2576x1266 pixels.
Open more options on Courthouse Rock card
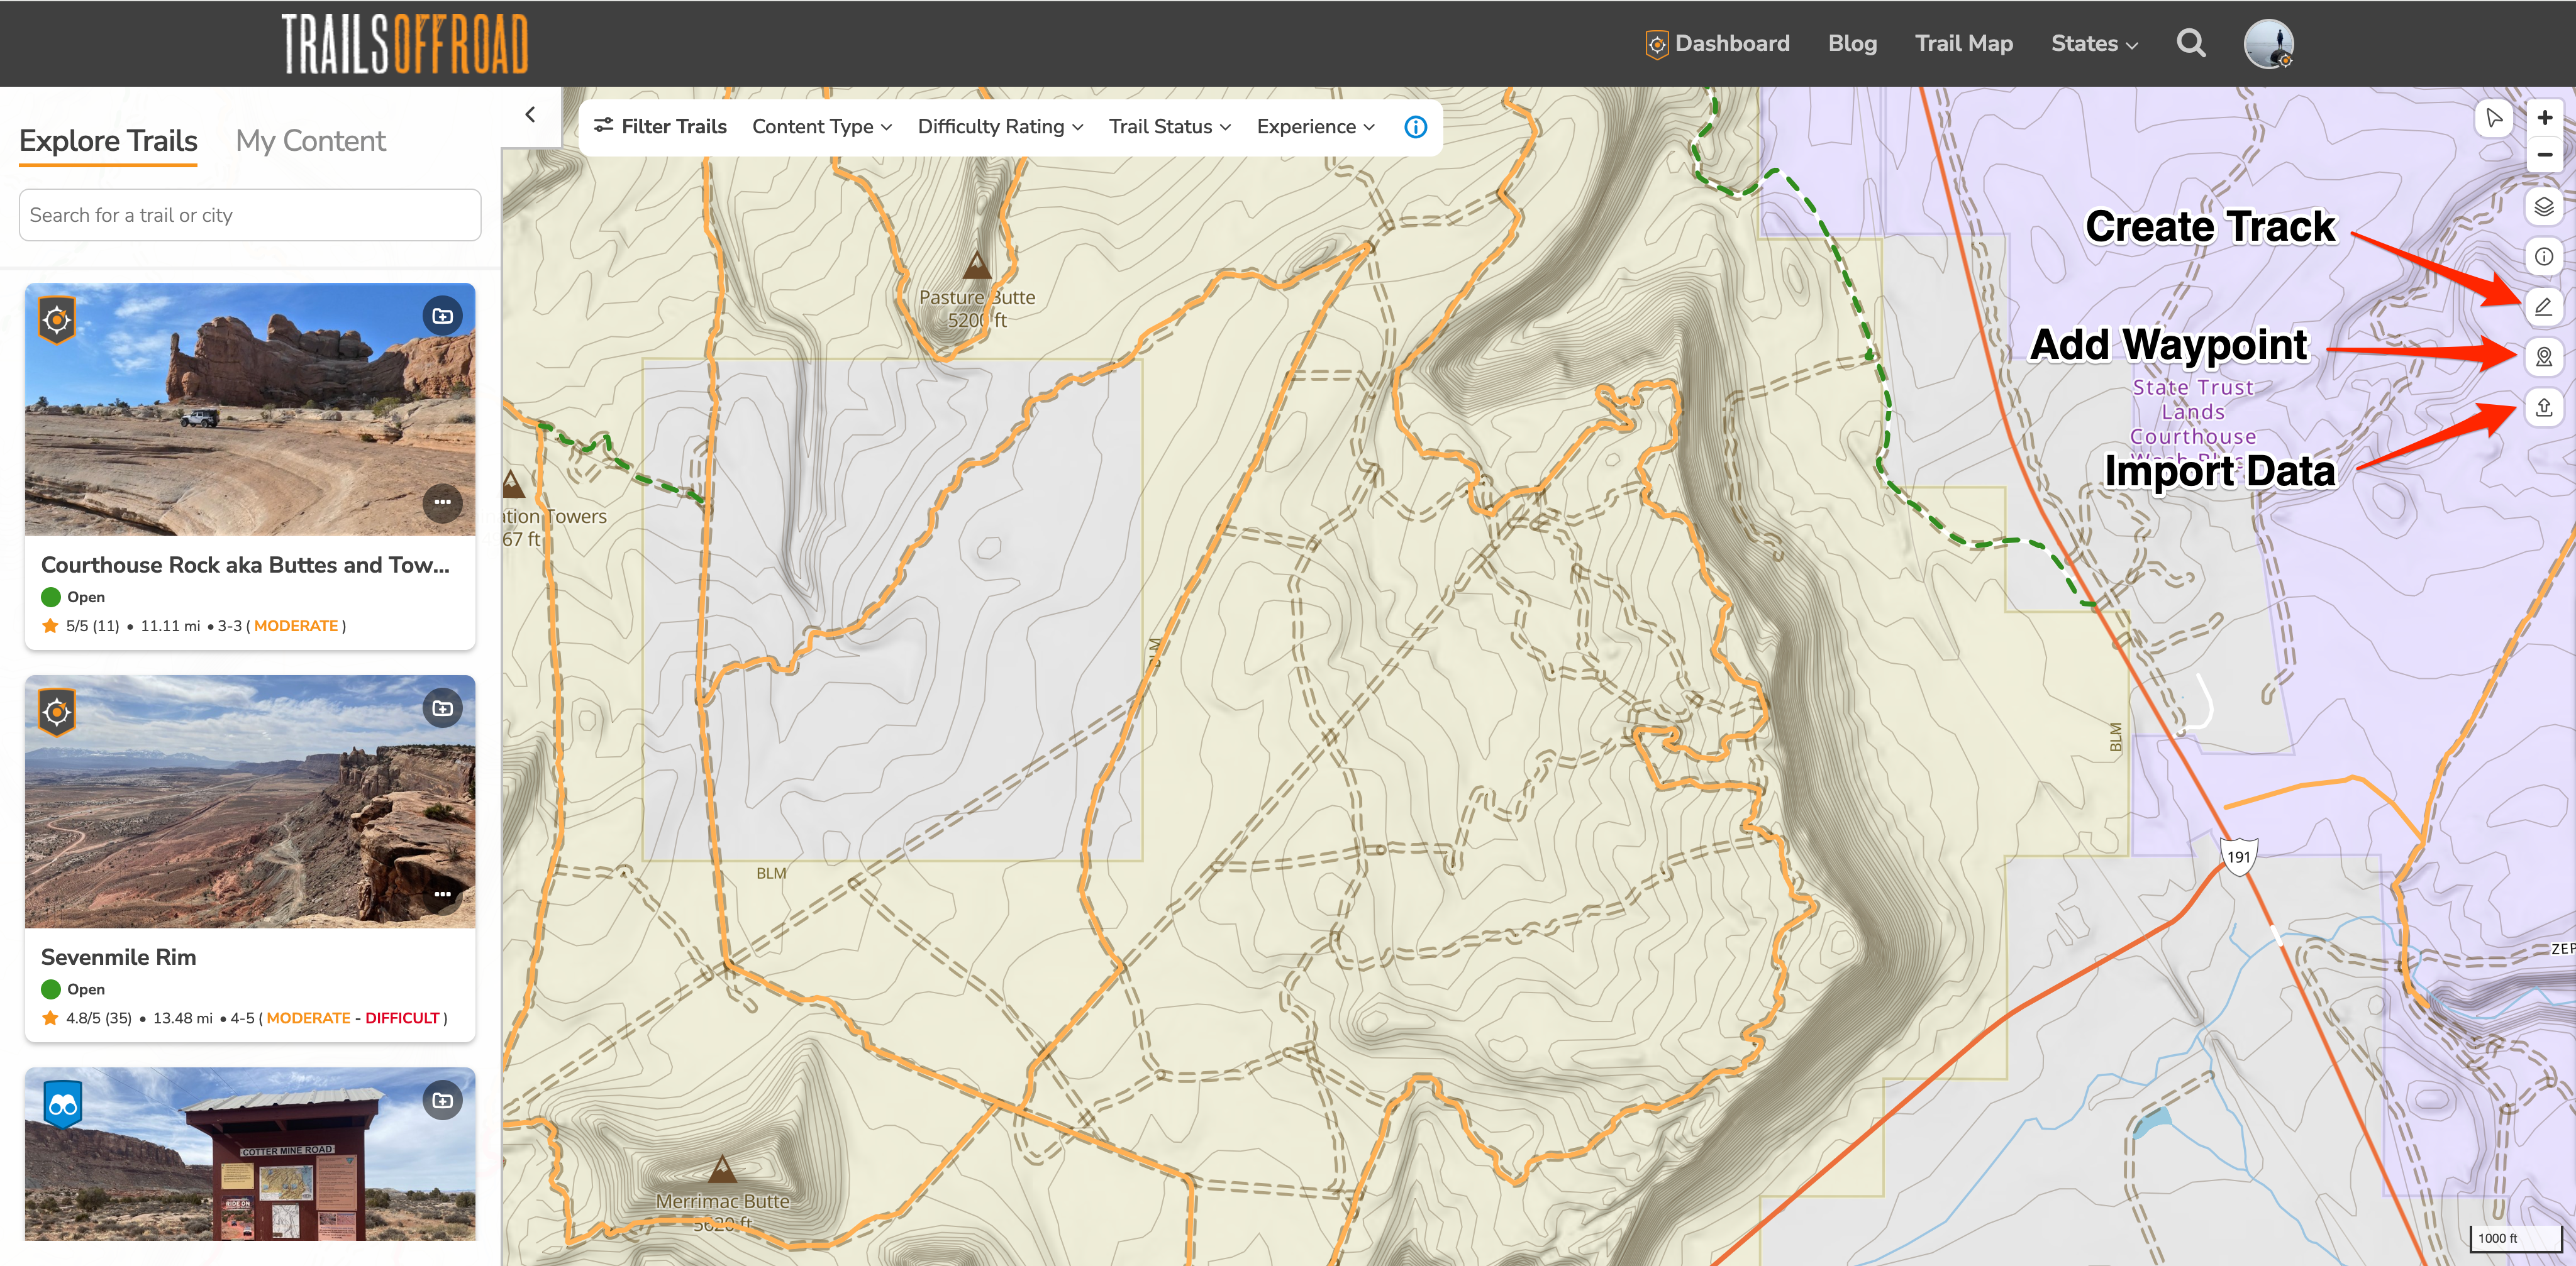(442, 503)
